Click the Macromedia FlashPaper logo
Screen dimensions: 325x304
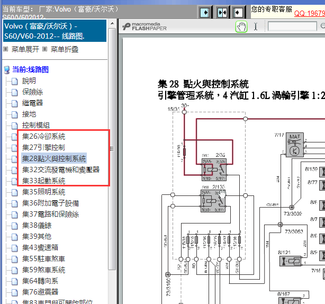point(145,26)
